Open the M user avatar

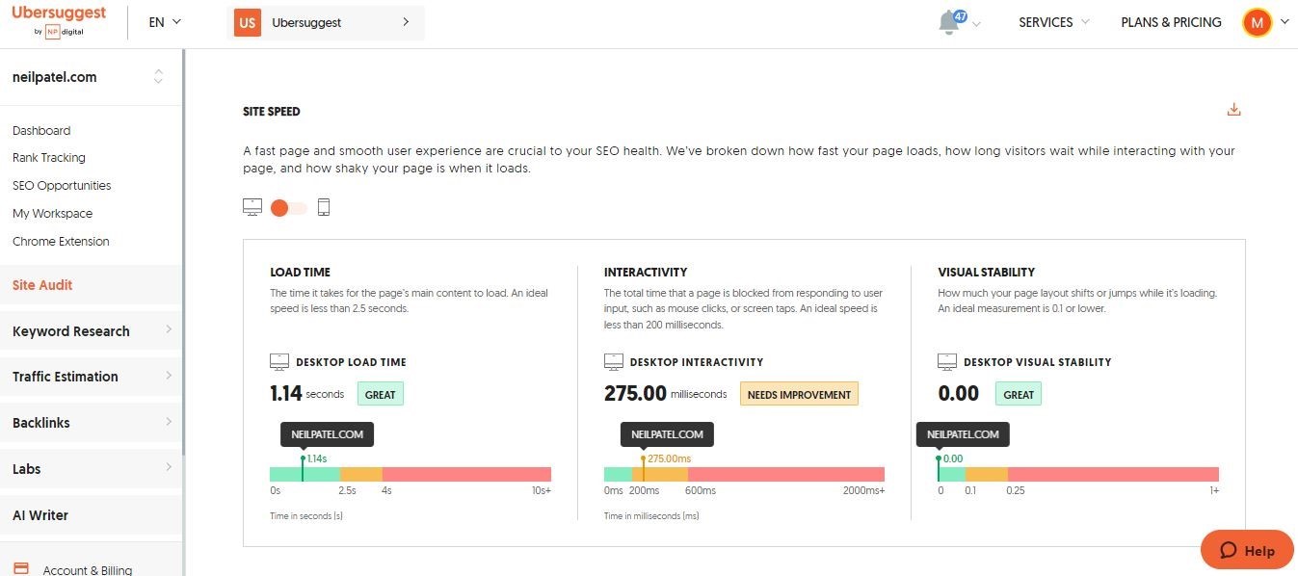(1257, 22)
